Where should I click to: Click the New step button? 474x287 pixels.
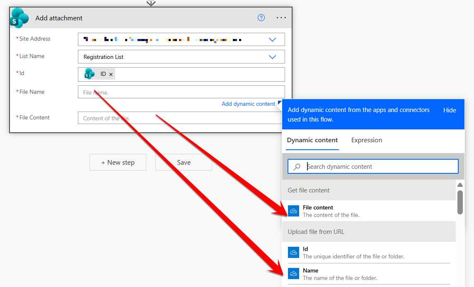click(x=118, y=162)
